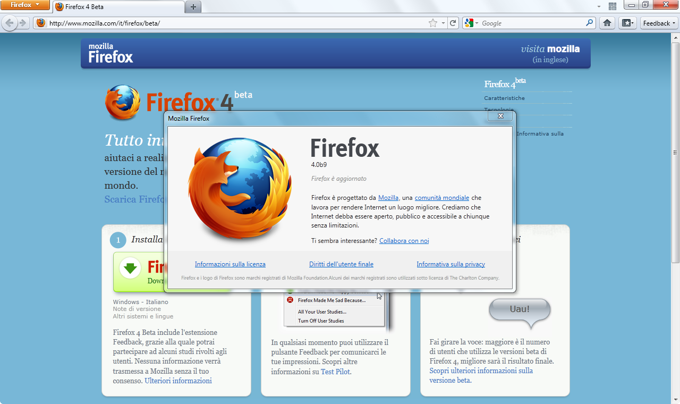Open the Google search engine selector
This screenshot has width=680, height=404.
(x=471, y=23)
